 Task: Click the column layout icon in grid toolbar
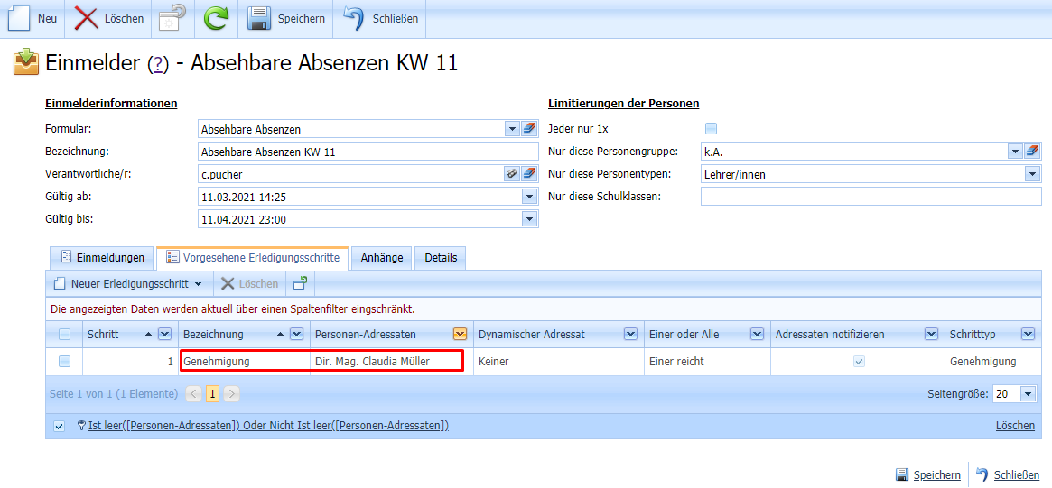tap(300, 283)
